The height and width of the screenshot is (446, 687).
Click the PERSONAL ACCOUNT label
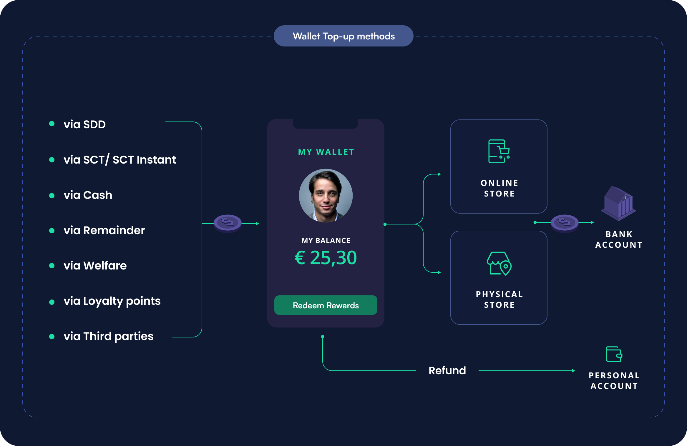coord(614,381)
